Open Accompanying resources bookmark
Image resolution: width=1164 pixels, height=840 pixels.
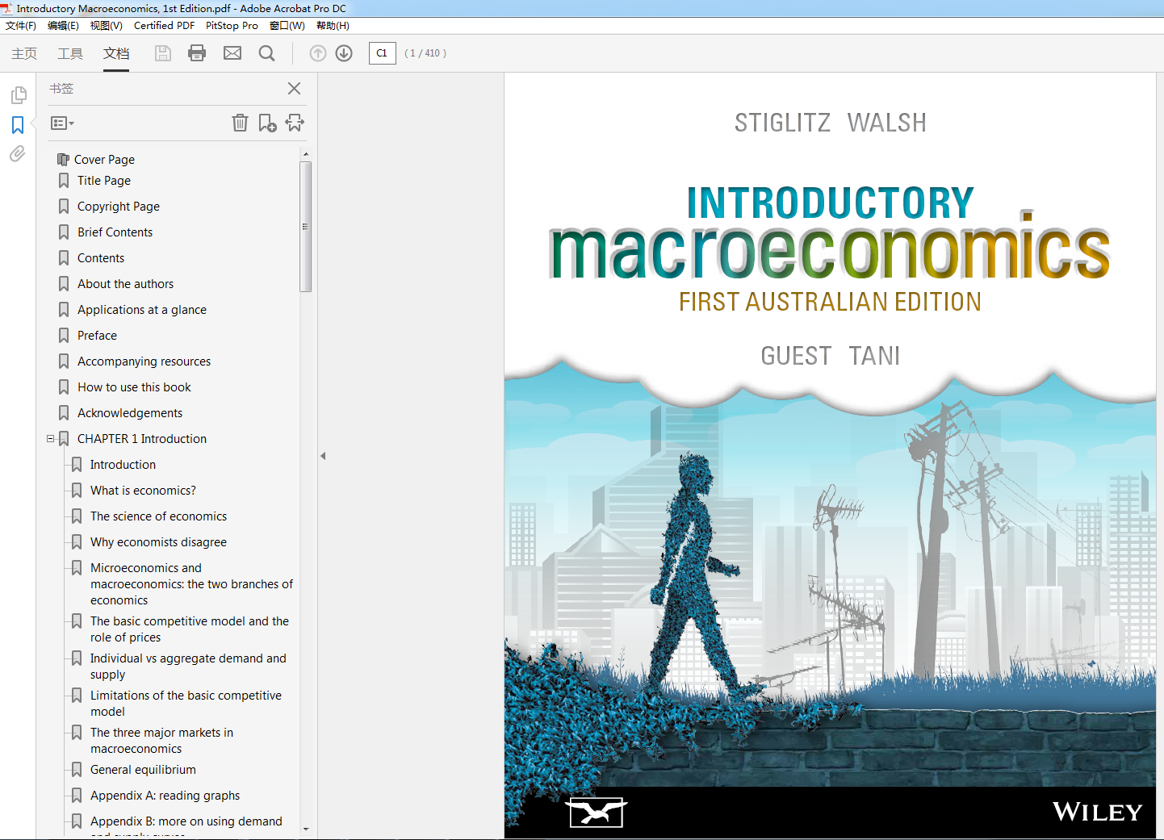click(x=144, y=361)
